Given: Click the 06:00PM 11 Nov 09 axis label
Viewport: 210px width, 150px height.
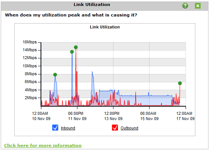Looking at the screenshot, I should point(77,116).
